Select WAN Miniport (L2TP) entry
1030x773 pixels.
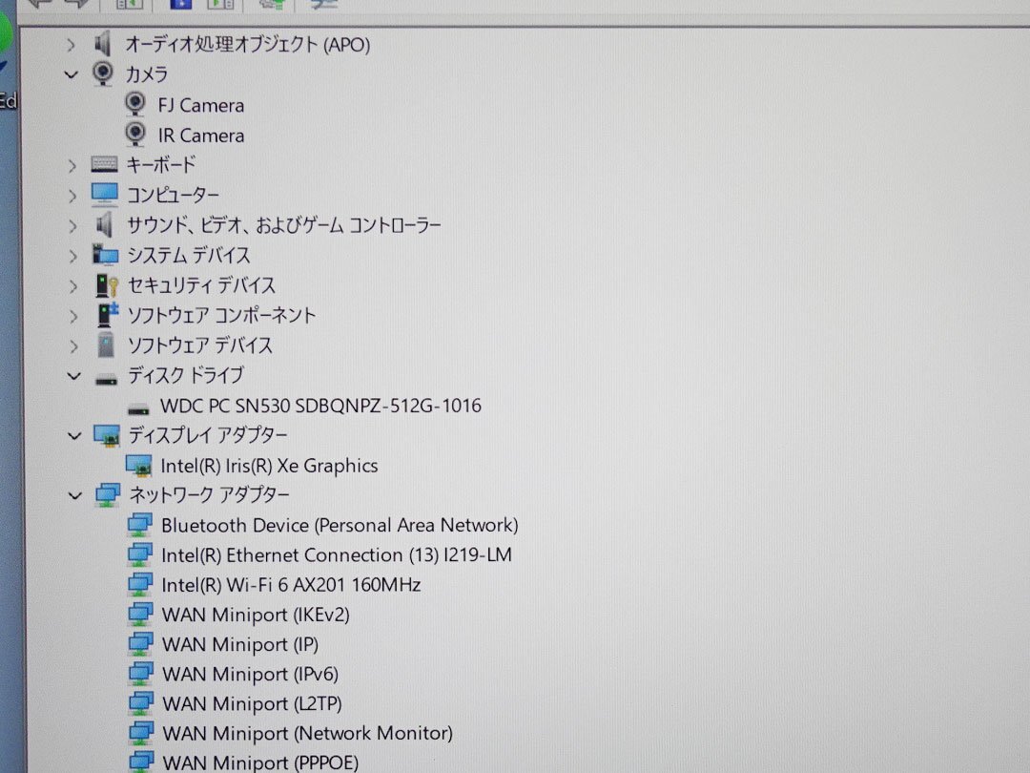tap(252, 704)
